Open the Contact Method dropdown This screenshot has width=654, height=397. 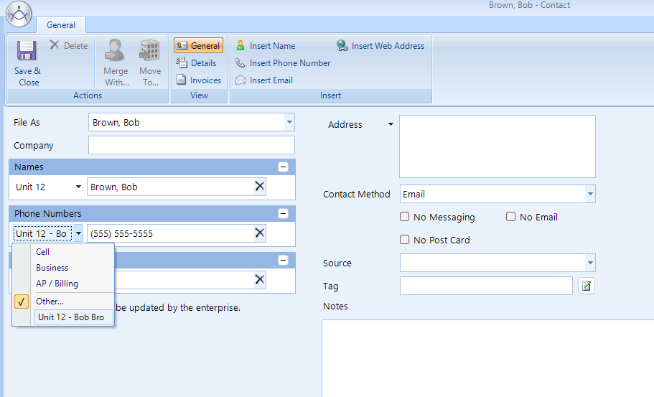(x=590, y=195)
